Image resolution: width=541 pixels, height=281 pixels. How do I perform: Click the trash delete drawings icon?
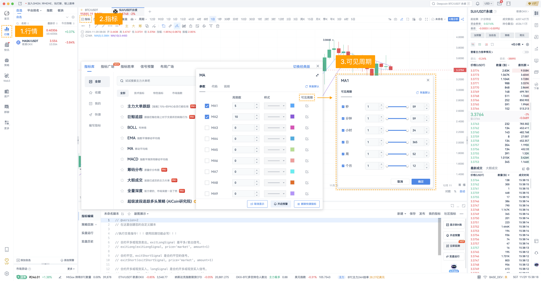pyautogui.click(x=218, y=26)
